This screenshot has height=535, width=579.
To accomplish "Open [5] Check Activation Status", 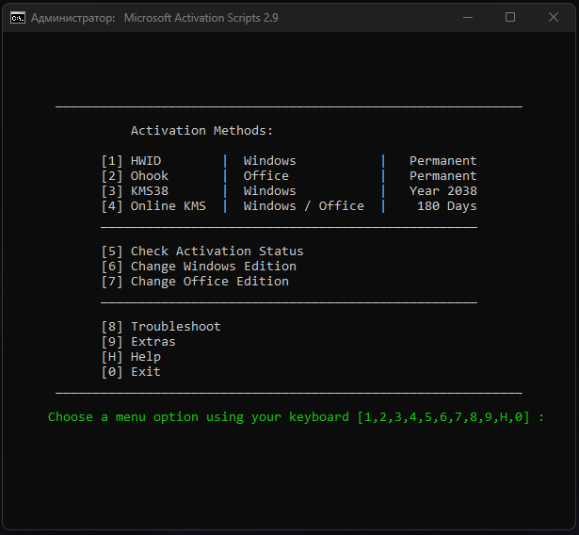I will point(202,251).
